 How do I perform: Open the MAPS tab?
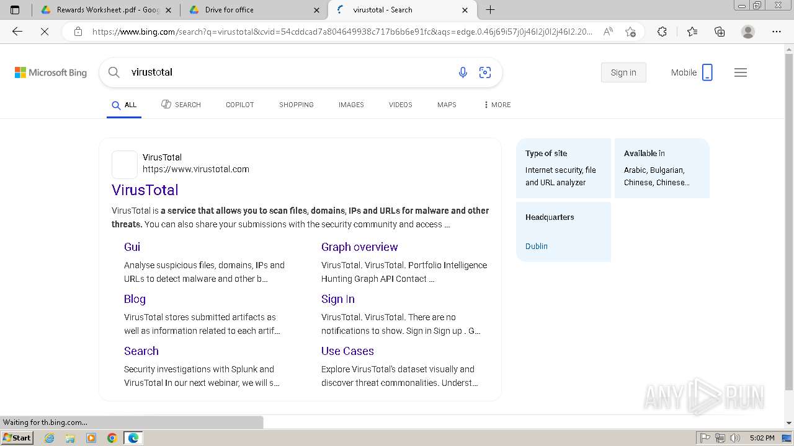447,105
